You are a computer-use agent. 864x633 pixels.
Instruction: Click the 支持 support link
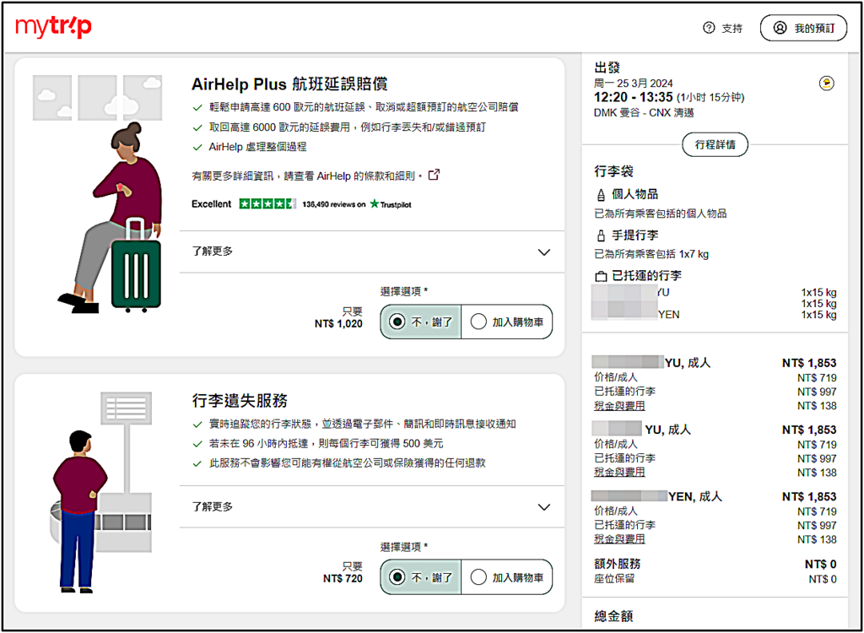point(732,29)
